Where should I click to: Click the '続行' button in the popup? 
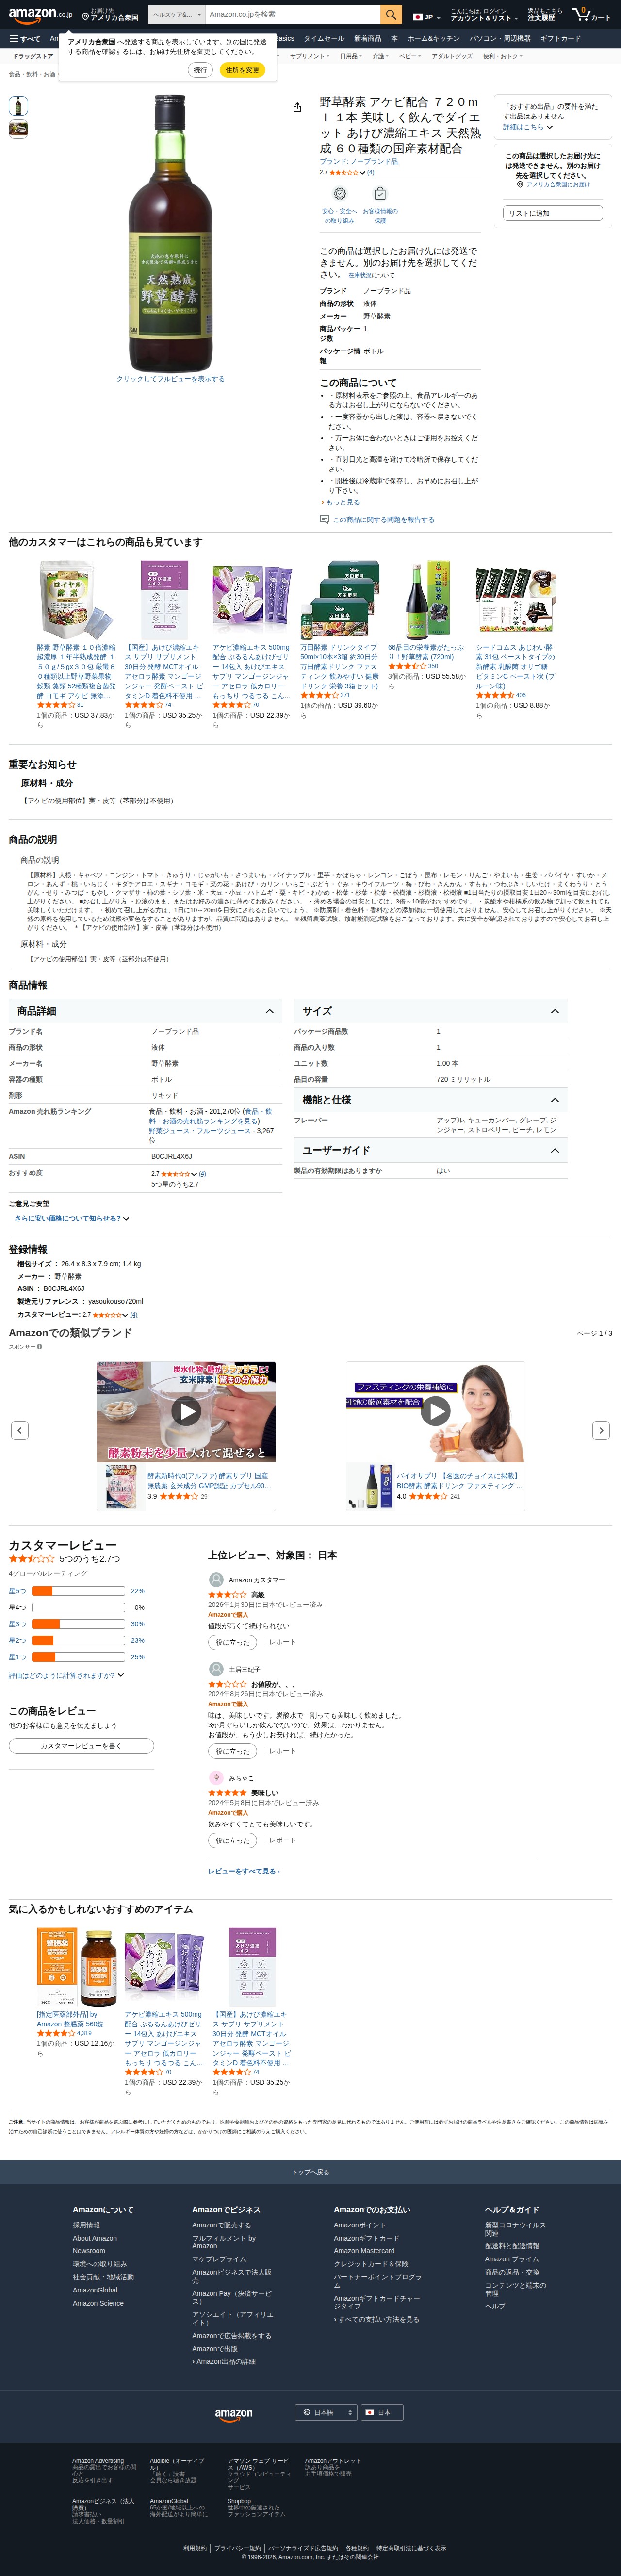(x=200, y=70)
